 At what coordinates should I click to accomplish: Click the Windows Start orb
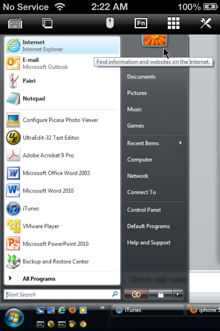tap(14, 317)
